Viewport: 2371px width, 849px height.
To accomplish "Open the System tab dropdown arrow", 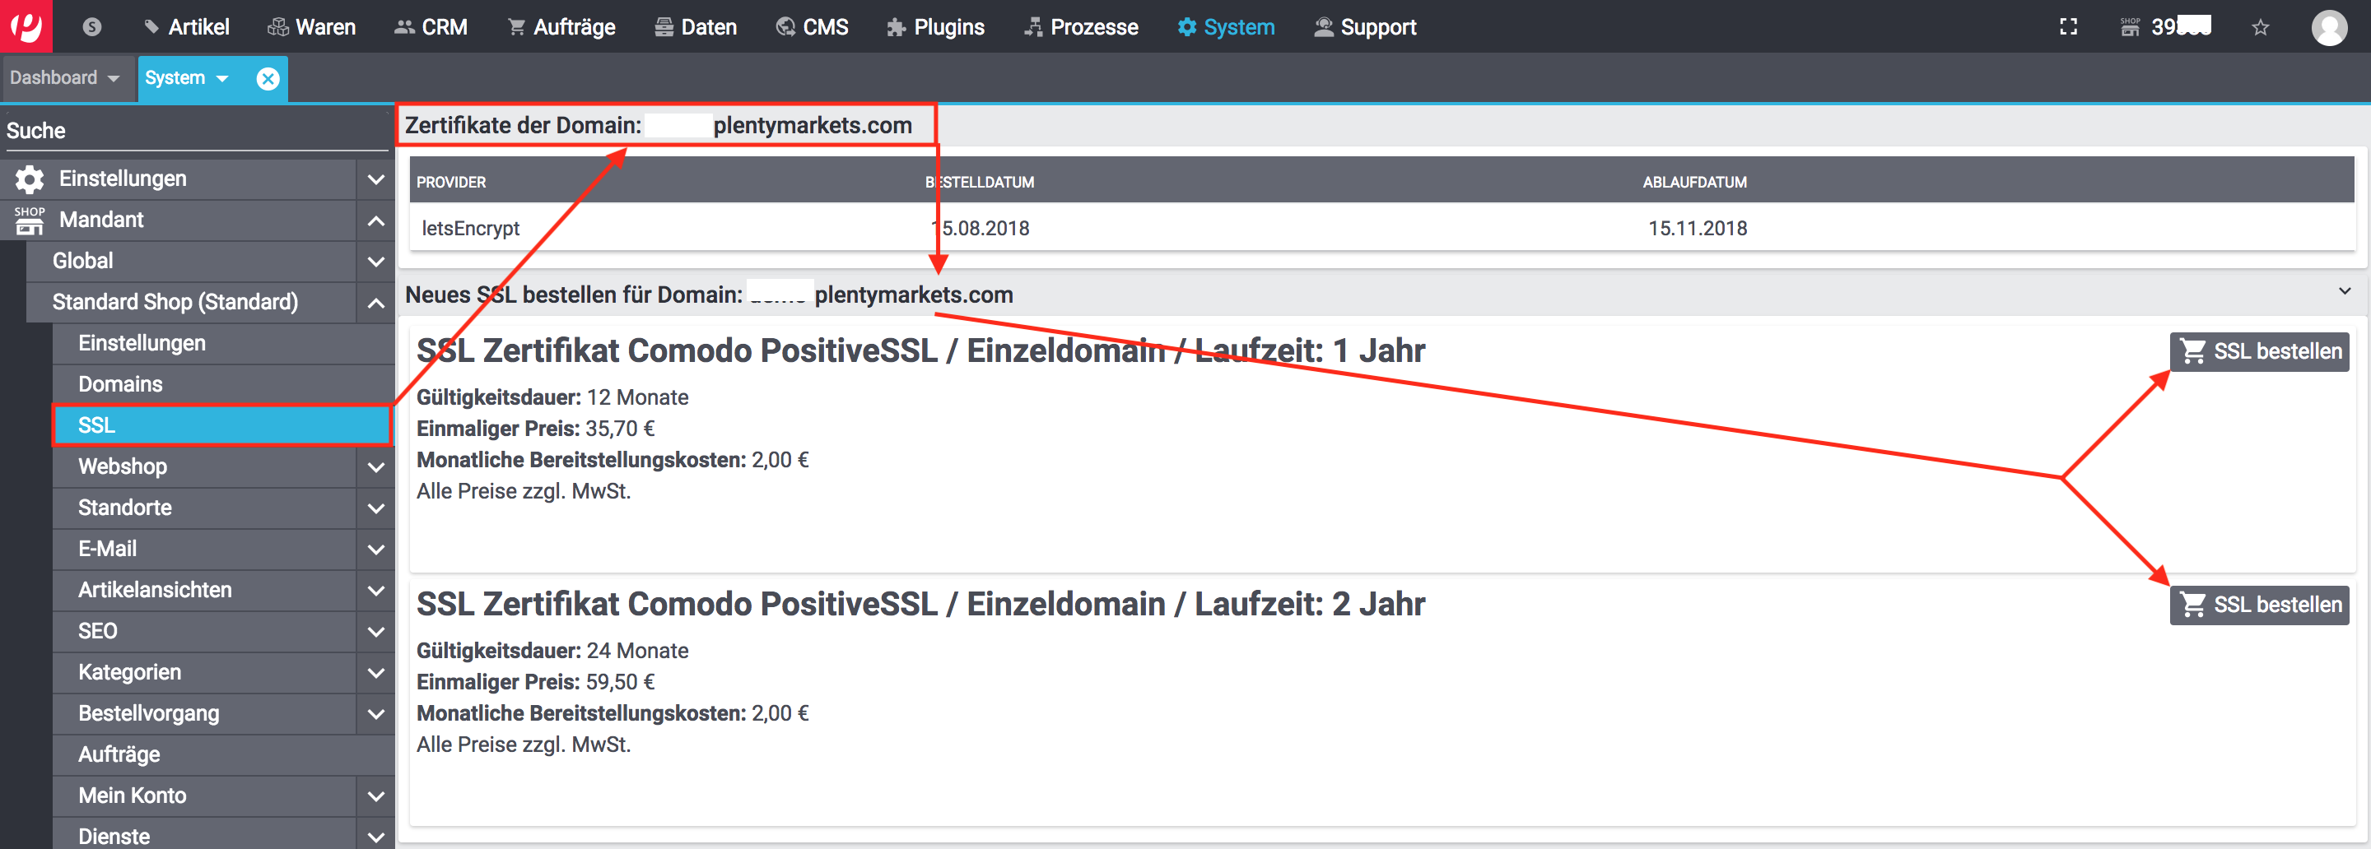I will point(221,79).
